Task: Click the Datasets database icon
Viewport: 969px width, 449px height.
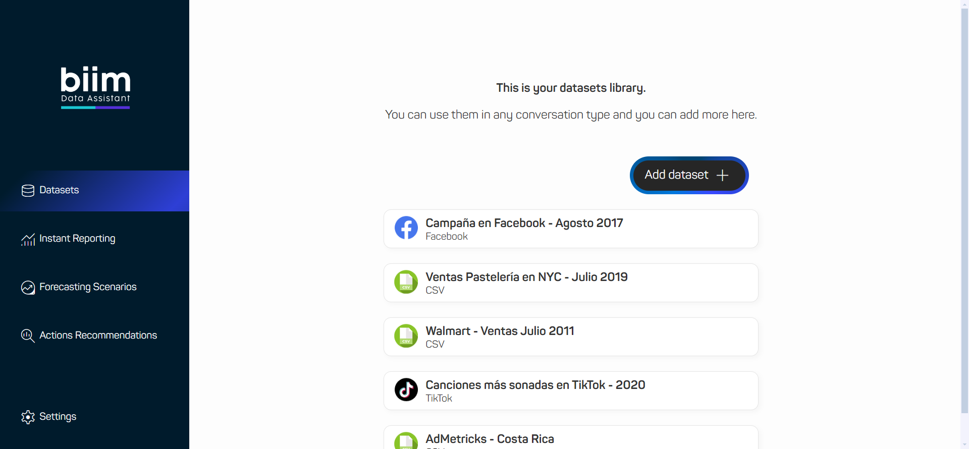Action: tap(28, 190)
